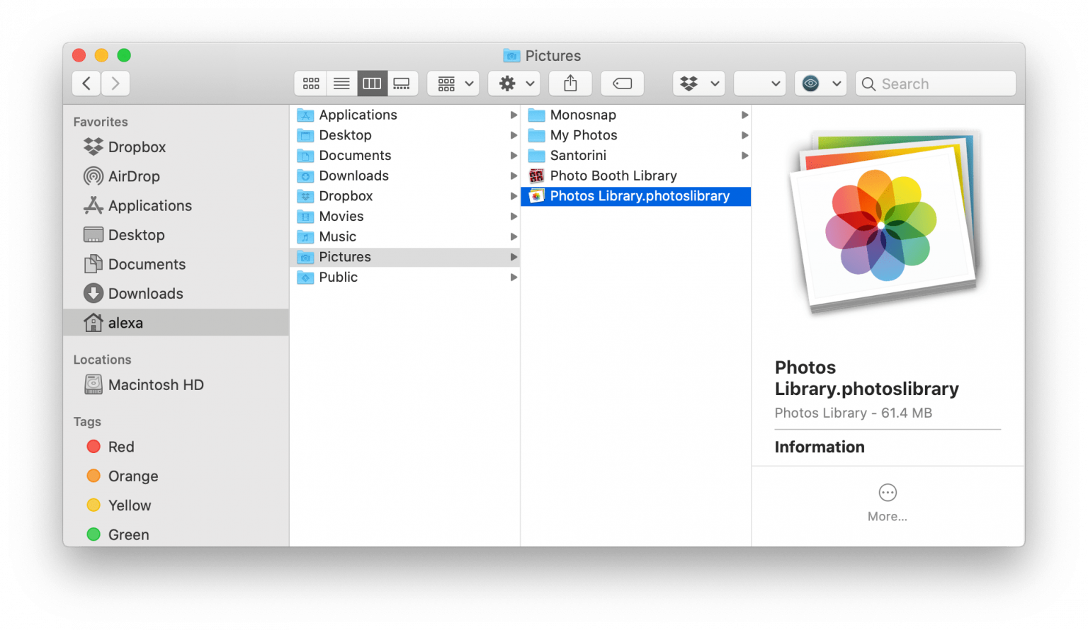
Task: Open the Share button in the toolbar
Action: (570, 83)
